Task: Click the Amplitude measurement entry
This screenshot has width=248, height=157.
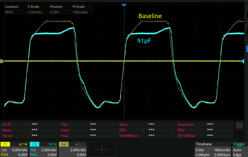Action: [186, 124]
